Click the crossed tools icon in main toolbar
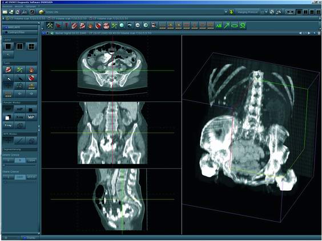 50,26
